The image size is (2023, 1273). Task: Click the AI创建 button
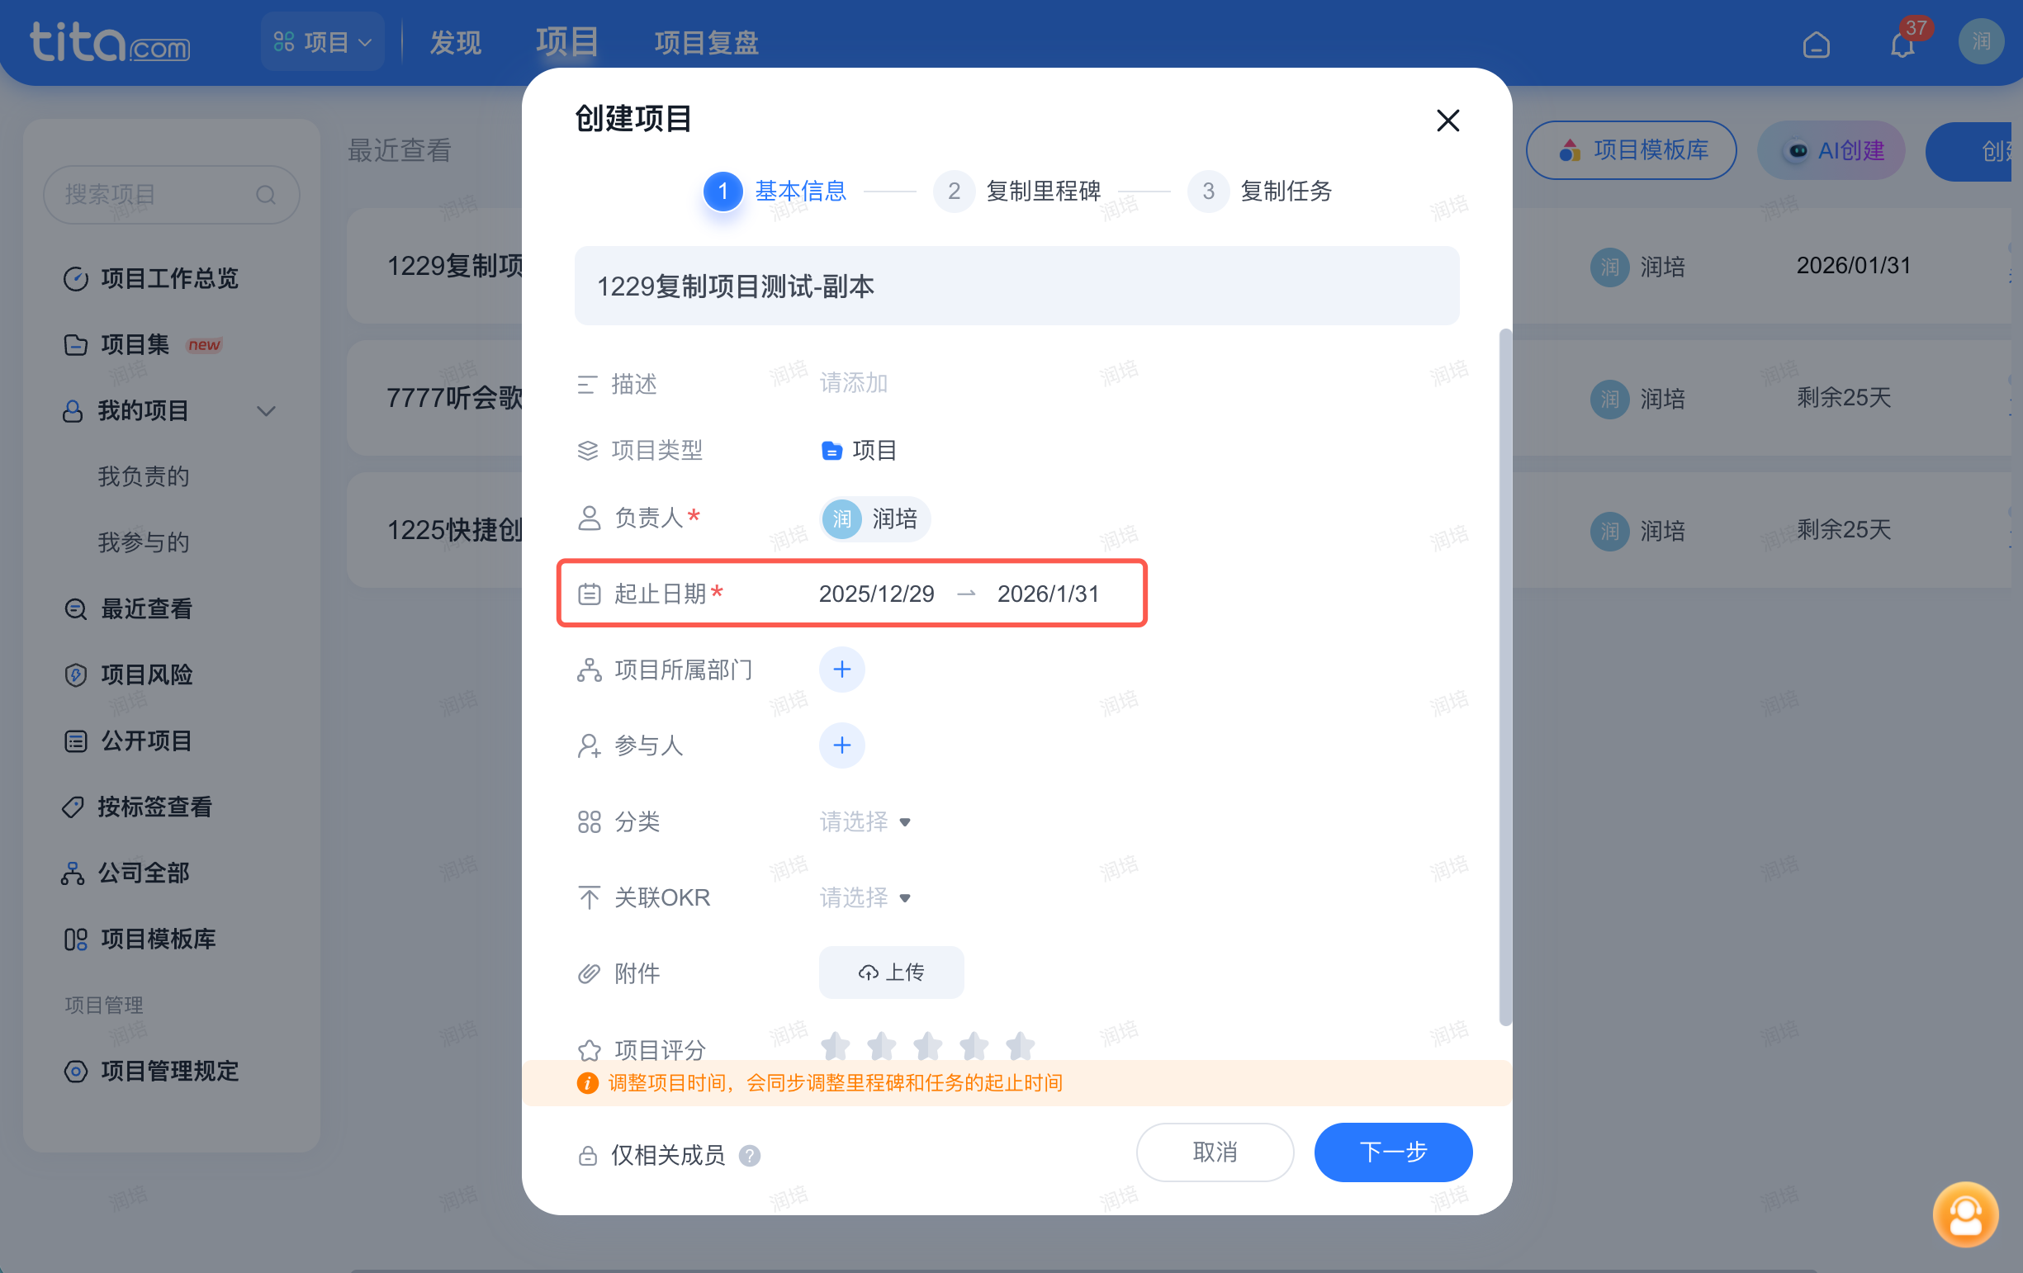pyautogui.click(x=1831, y=150)
